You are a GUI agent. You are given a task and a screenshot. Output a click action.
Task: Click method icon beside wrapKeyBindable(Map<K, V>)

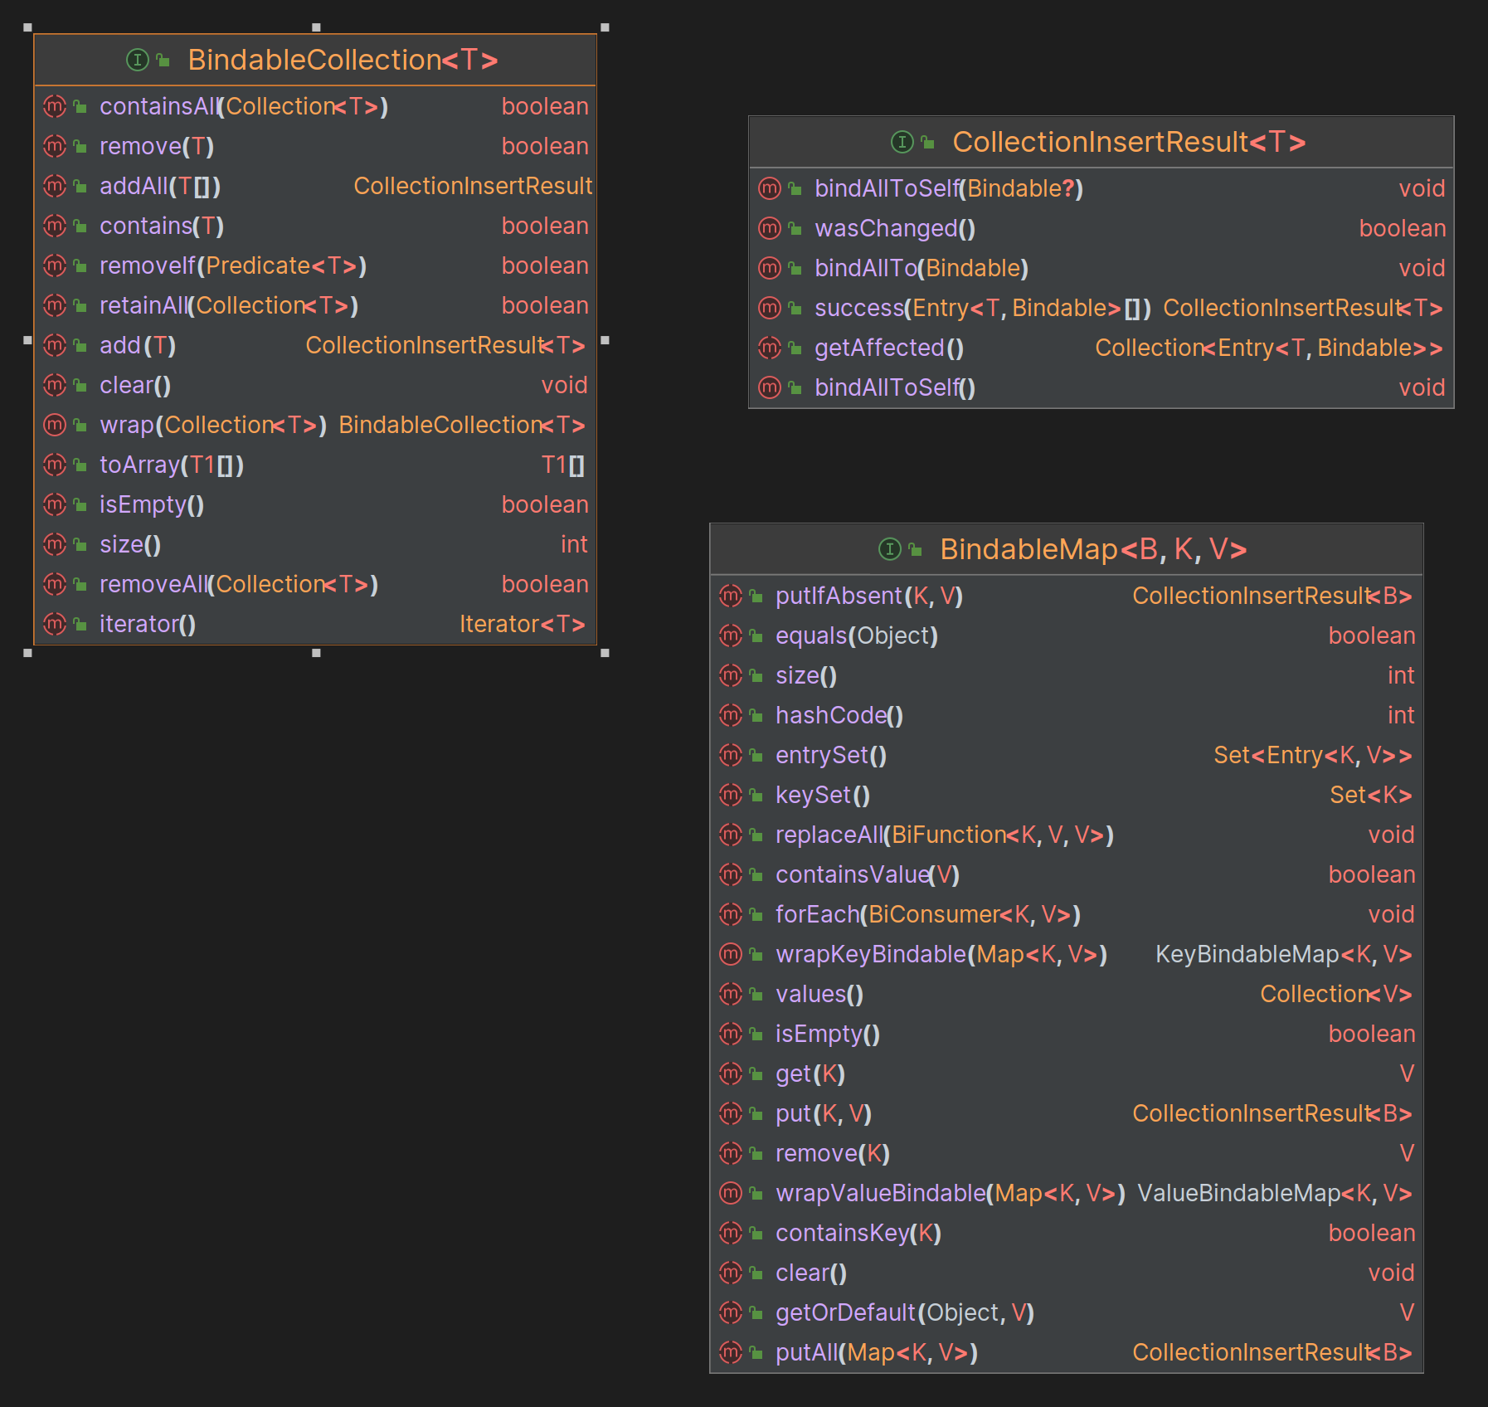point(731,954)
